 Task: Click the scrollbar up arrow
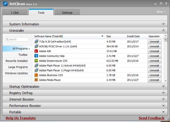[x=165, y=35]
